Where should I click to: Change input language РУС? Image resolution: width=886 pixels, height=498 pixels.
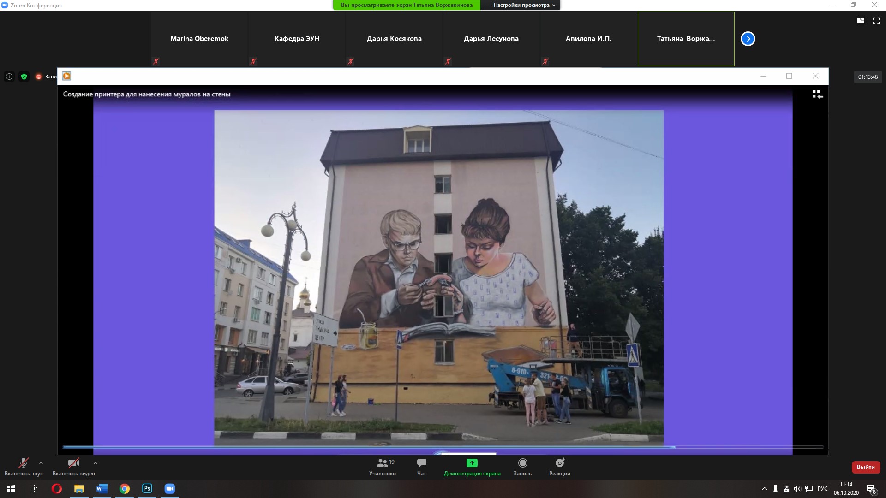point(823,489)
